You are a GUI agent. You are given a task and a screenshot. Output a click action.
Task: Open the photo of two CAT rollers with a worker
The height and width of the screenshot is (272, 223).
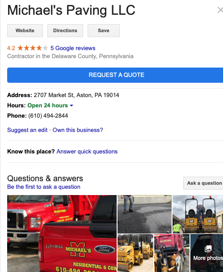click(x=198, y=214)
